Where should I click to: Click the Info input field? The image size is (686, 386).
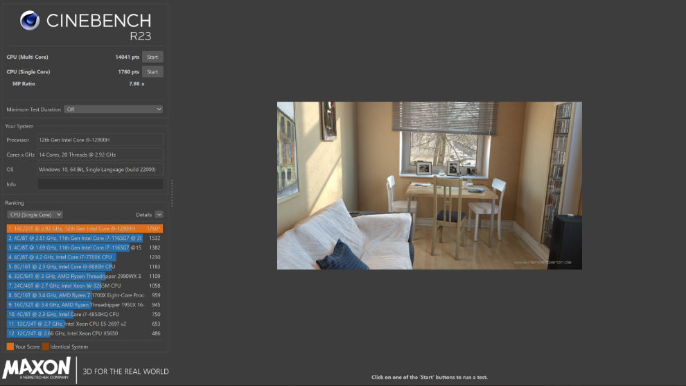tap(100, 184)
